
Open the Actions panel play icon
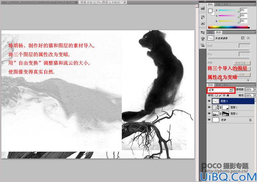203,23
